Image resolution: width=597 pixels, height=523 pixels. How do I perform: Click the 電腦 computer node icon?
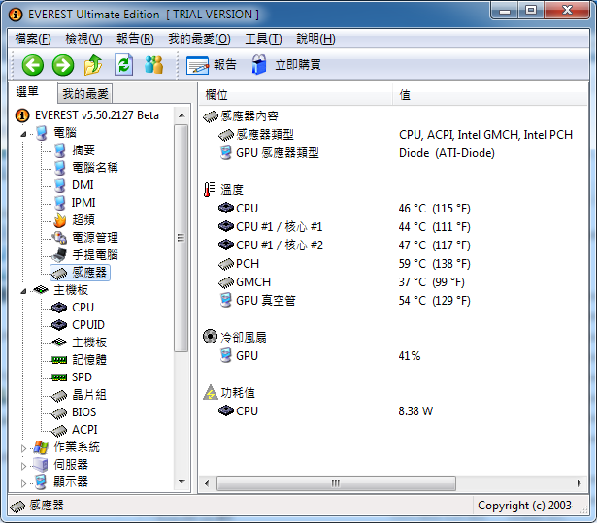click(41, 133)
